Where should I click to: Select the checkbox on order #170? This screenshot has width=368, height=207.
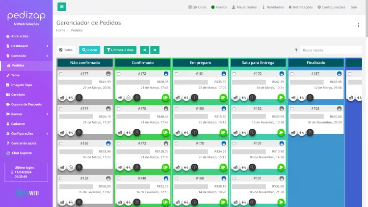(x=234, y=74)
